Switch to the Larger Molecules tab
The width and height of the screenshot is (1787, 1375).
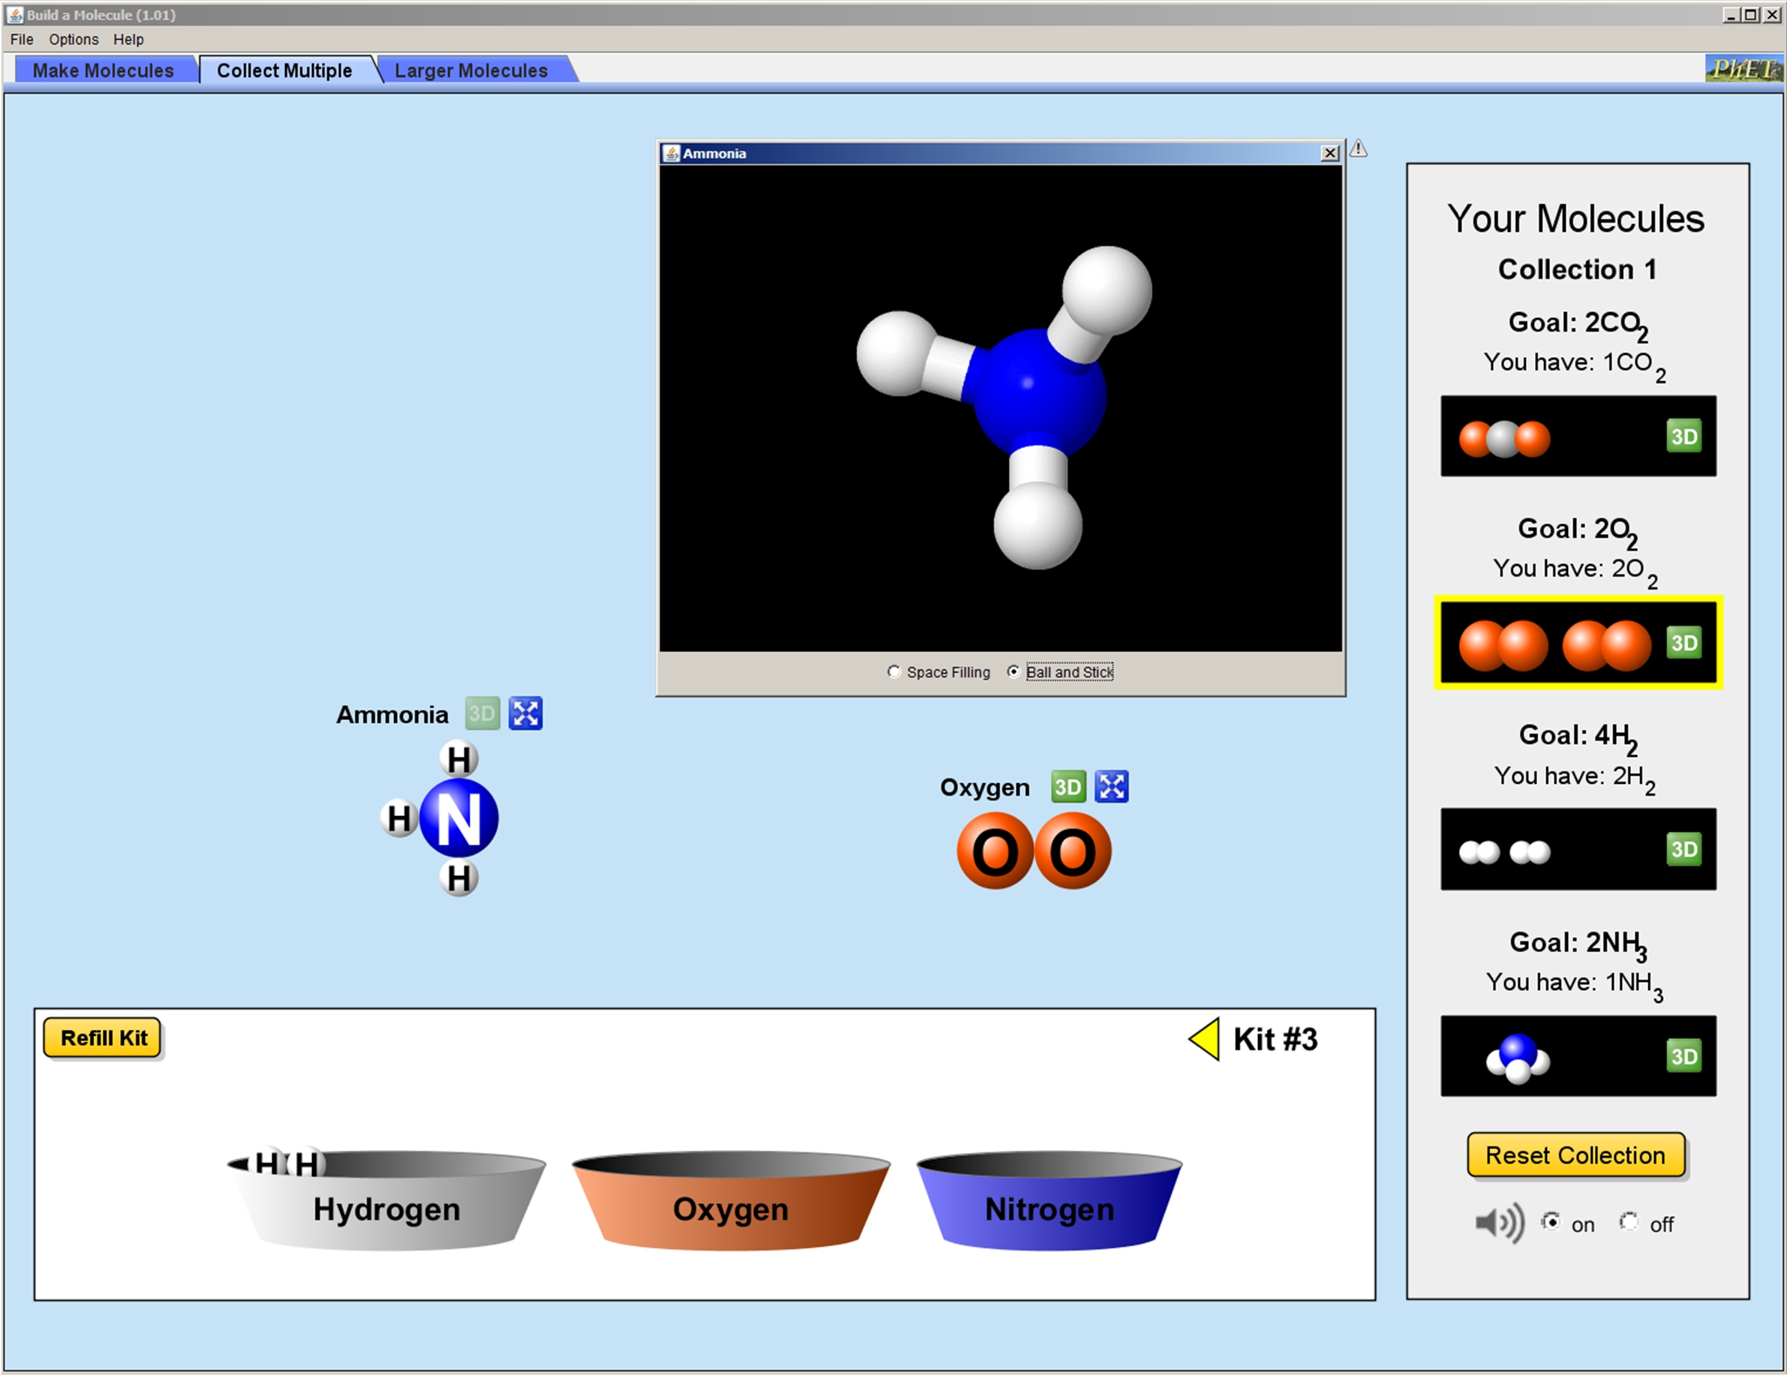click(x=470, y=71)
